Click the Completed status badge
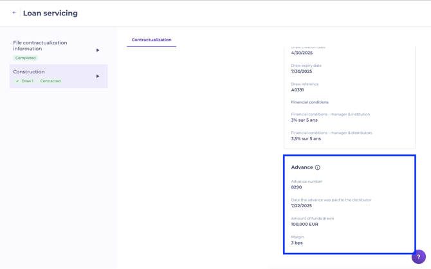431x269 pixels. pos(26,58)
